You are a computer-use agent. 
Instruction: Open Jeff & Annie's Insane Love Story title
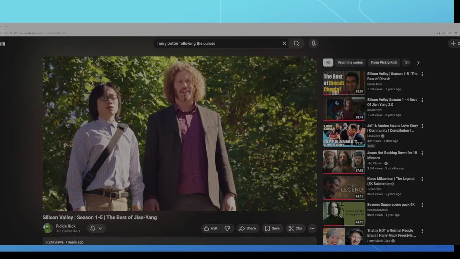tap(392, 128)
